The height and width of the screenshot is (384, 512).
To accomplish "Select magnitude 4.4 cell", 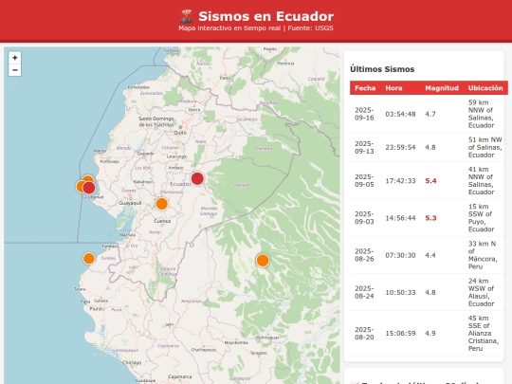I will (x=430, y=255).
